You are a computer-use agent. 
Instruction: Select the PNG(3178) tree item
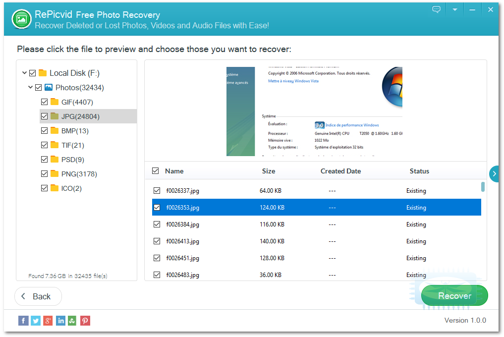coord(79,174)
